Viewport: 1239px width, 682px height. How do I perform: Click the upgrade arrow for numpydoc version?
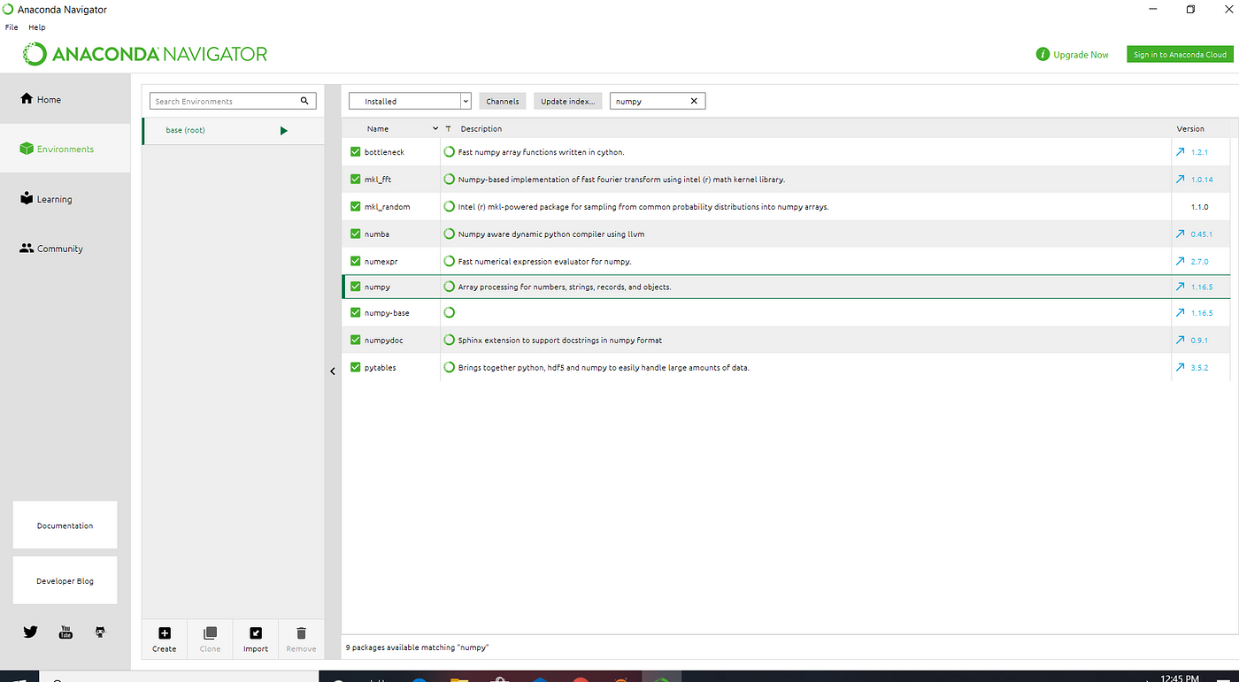(1181, 340)
